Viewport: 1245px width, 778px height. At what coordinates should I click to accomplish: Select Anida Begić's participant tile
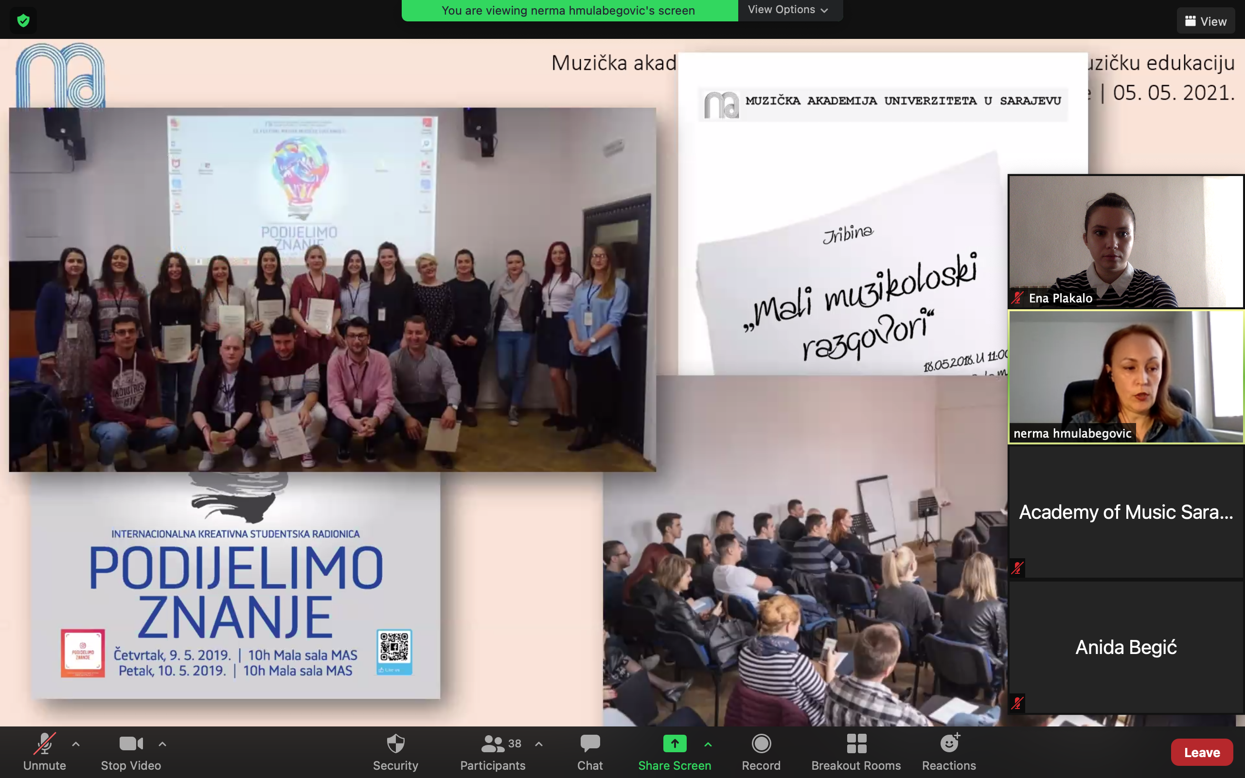coord(1126,647)
